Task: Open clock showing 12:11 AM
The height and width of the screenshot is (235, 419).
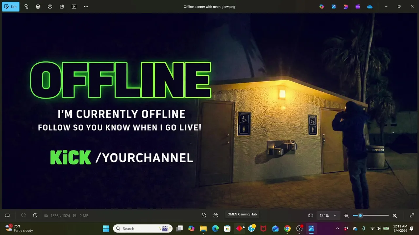Action: [400, 228]
